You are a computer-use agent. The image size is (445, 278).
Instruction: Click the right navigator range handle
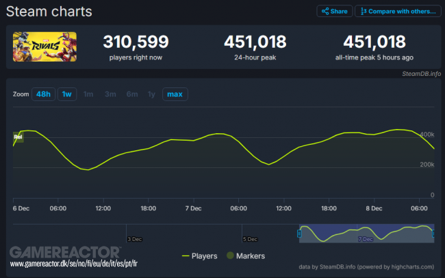(433, 234)
